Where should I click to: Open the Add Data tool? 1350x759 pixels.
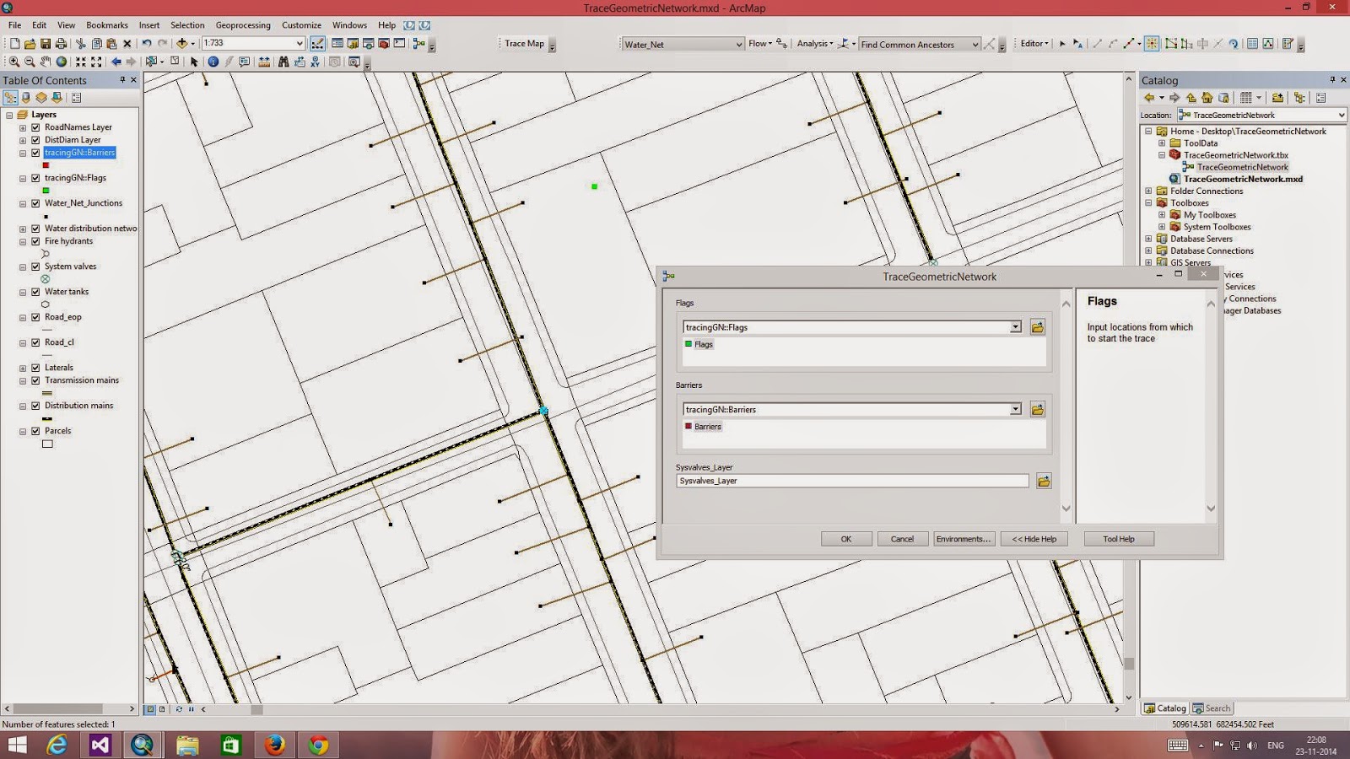coord(182,43)
